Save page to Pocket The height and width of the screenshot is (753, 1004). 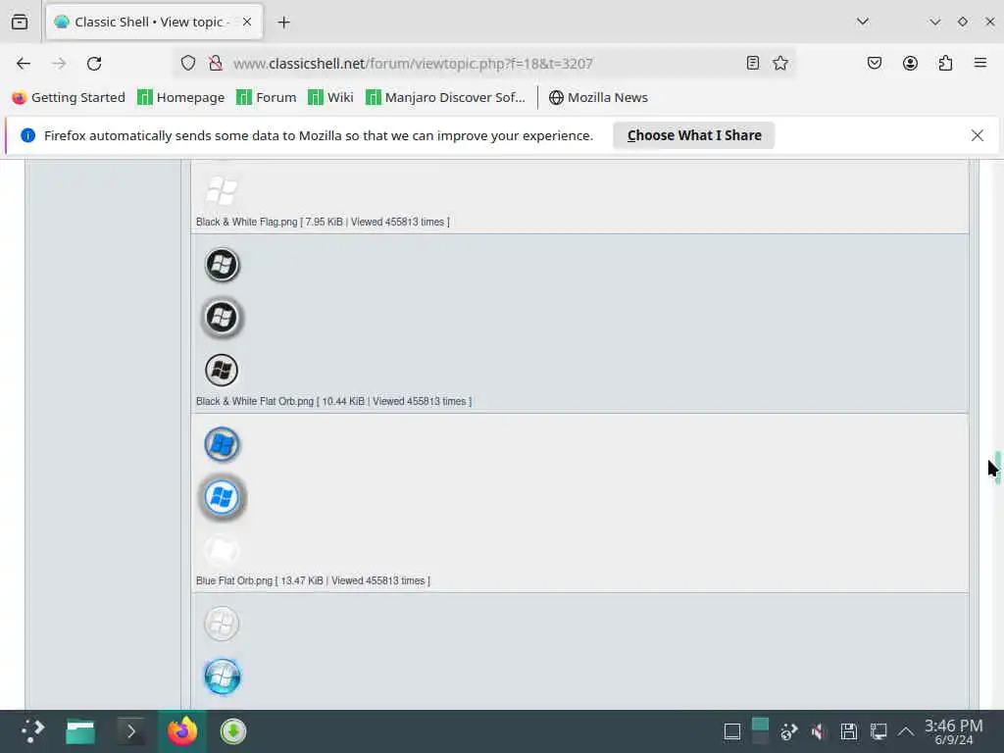coord(875,63)
